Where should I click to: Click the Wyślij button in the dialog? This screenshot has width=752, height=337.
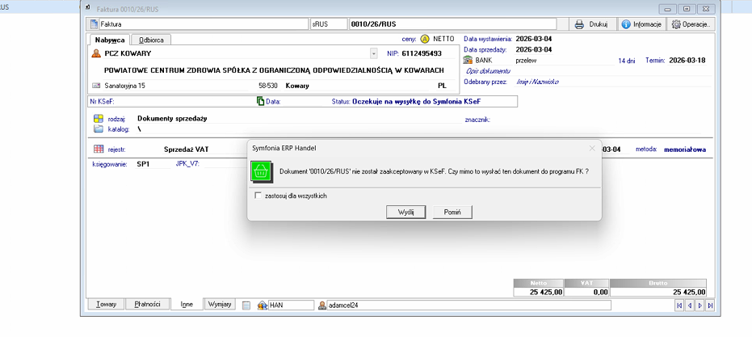406,212
